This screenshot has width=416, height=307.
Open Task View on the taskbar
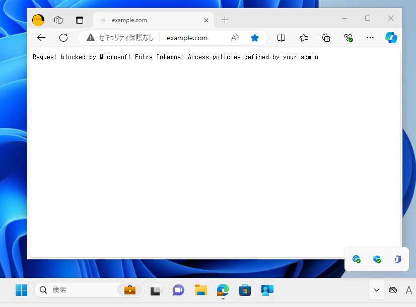coord(156,290)
